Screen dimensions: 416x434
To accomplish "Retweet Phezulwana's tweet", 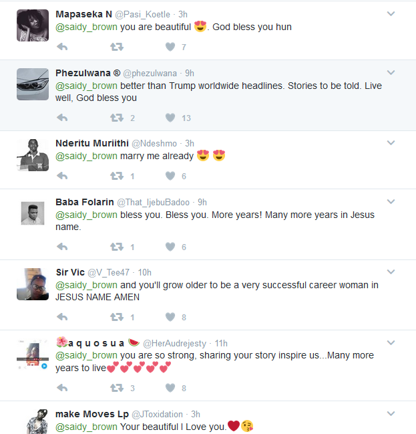I will pyautogui.click(x=117, y=118).
